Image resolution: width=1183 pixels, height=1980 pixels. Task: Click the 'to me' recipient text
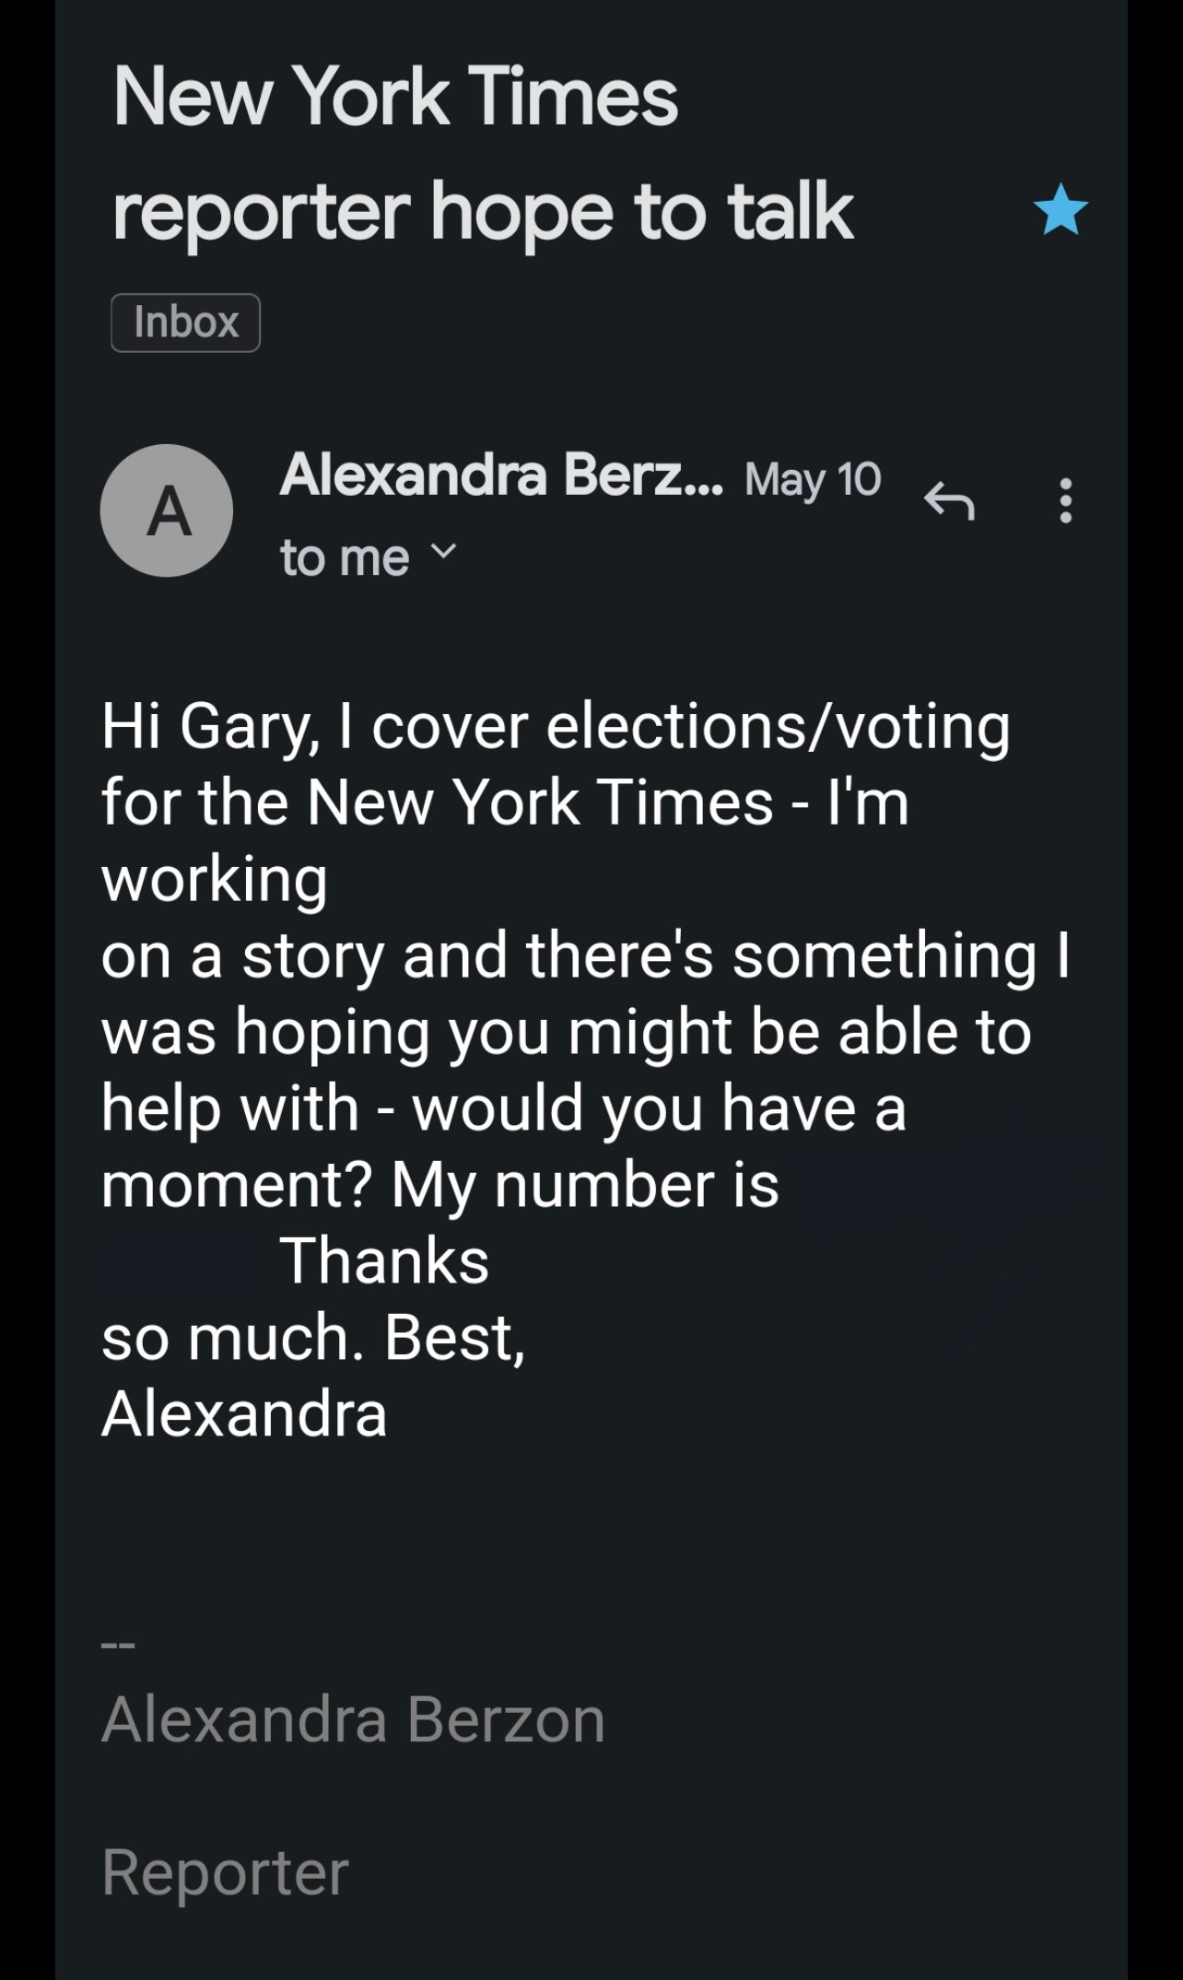coord(345,558)
